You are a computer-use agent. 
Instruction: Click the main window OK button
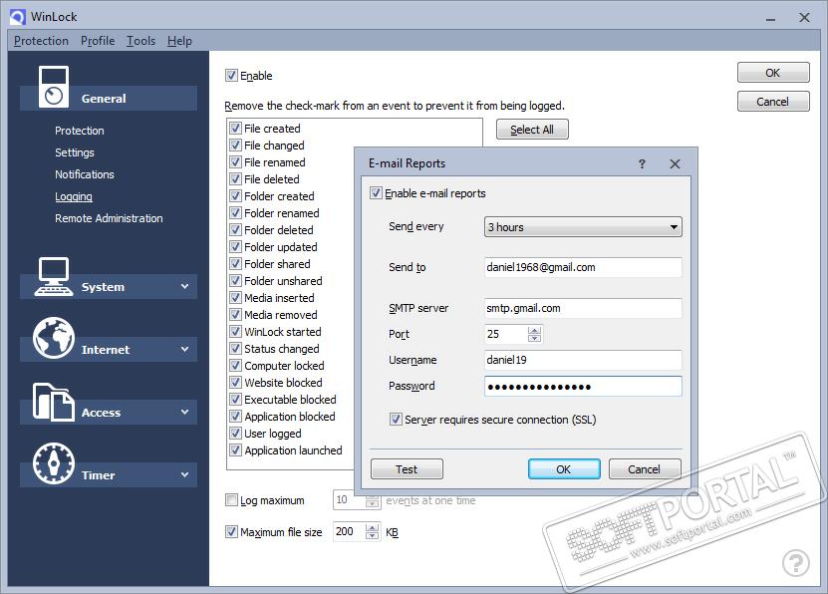[773, 73]
